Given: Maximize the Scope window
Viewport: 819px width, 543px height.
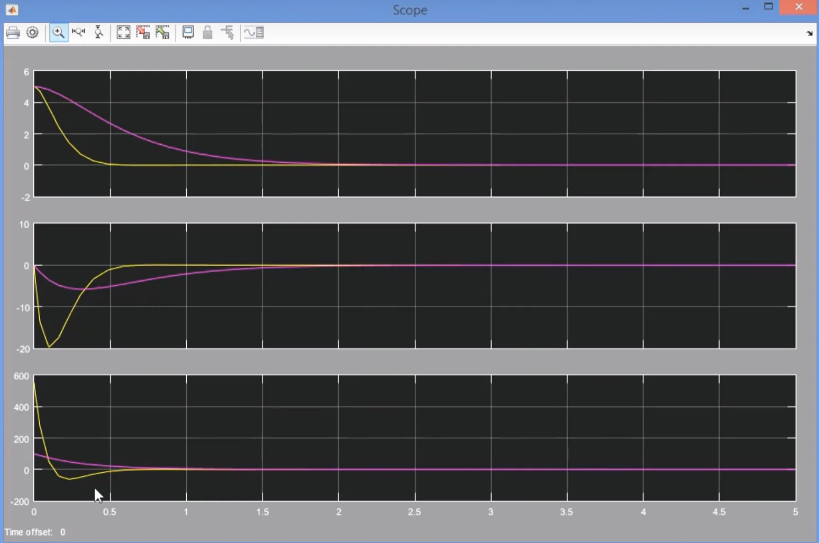Looking at the screenshot, I should pyautogui.click(x=768, y=7).
